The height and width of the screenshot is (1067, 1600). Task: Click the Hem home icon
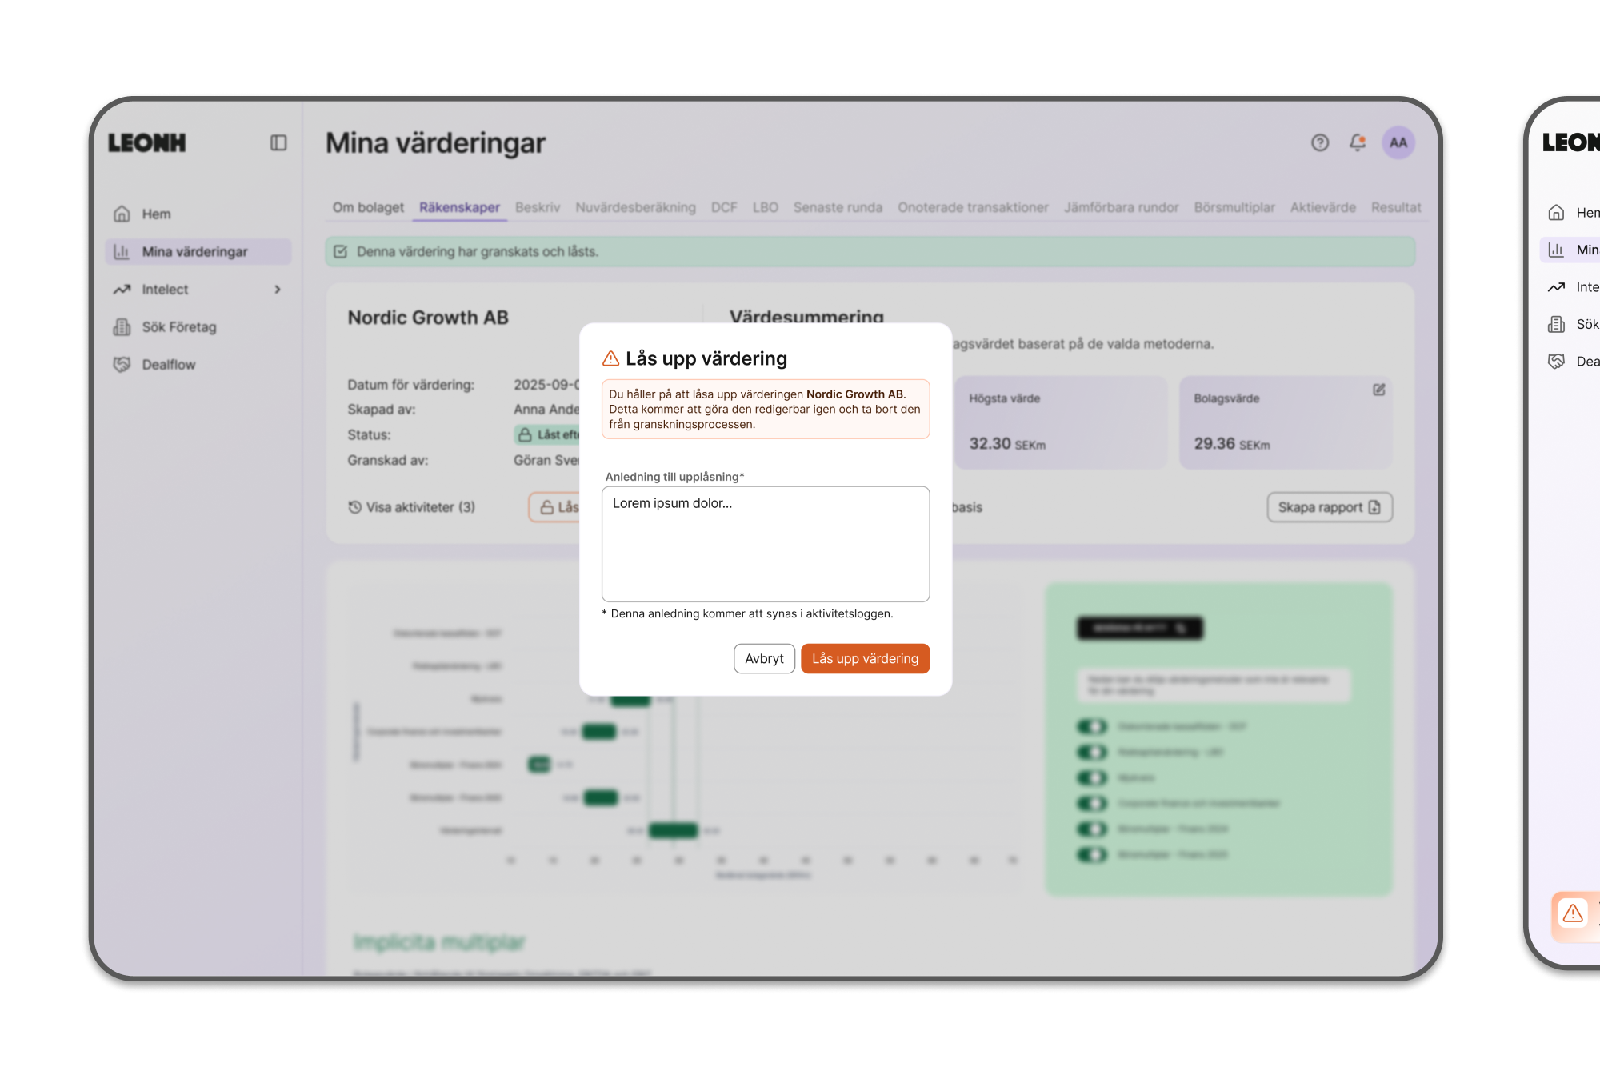point(122,214)
